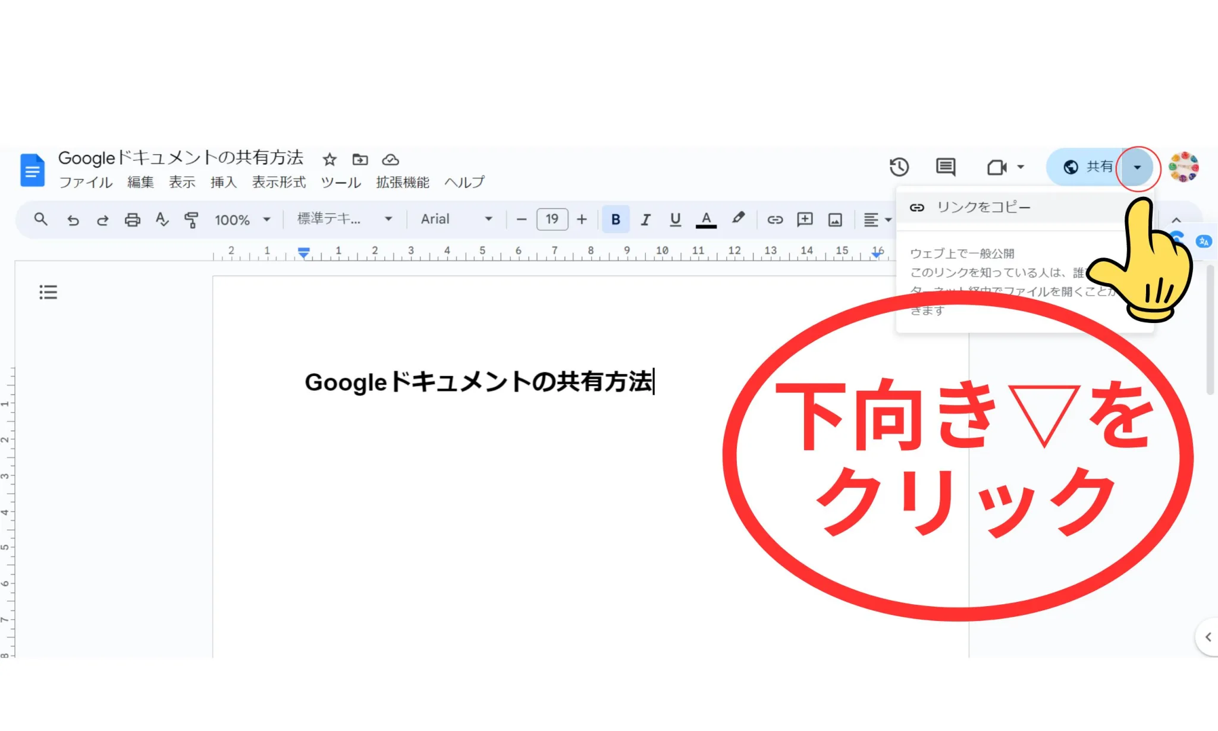The width and height of the screenshot is (1218, 731).
Task: Click the left indent marker on ruler
Action: point(304,253)
